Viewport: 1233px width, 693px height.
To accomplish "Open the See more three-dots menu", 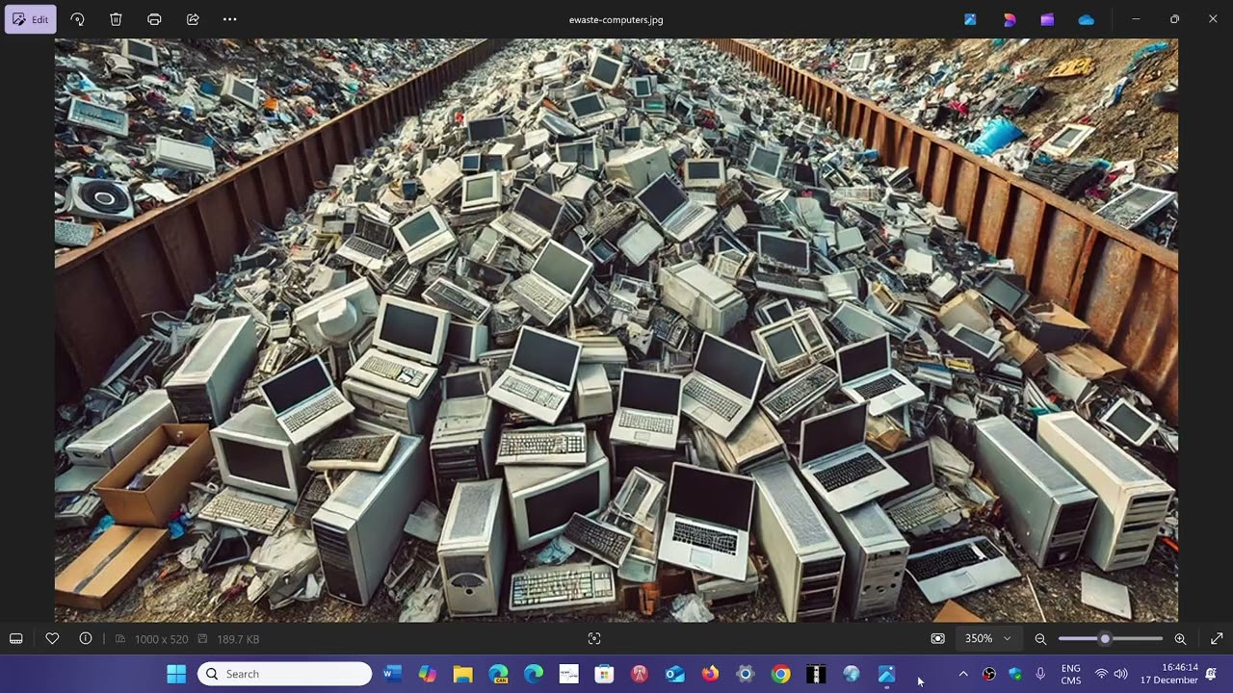I will [229, 19].
